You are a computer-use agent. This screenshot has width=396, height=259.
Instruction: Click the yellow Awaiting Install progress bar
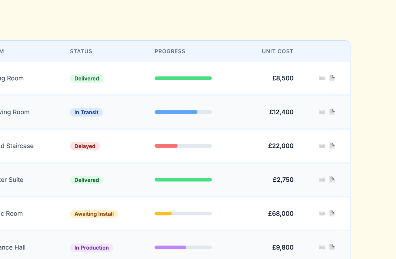pos(183,214)
